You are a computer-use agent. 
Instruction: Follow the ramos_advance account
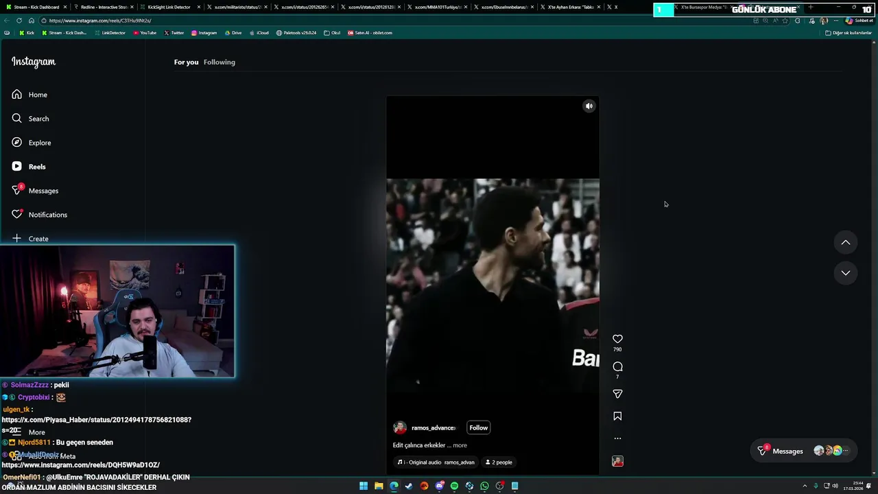click(478, 428)
